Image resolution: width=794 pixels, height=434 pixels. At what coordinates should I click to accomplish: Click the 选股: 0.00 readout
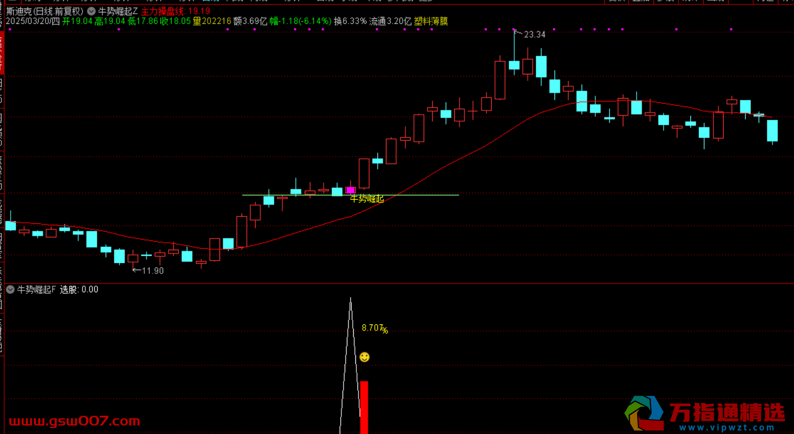tap(79, 290)
